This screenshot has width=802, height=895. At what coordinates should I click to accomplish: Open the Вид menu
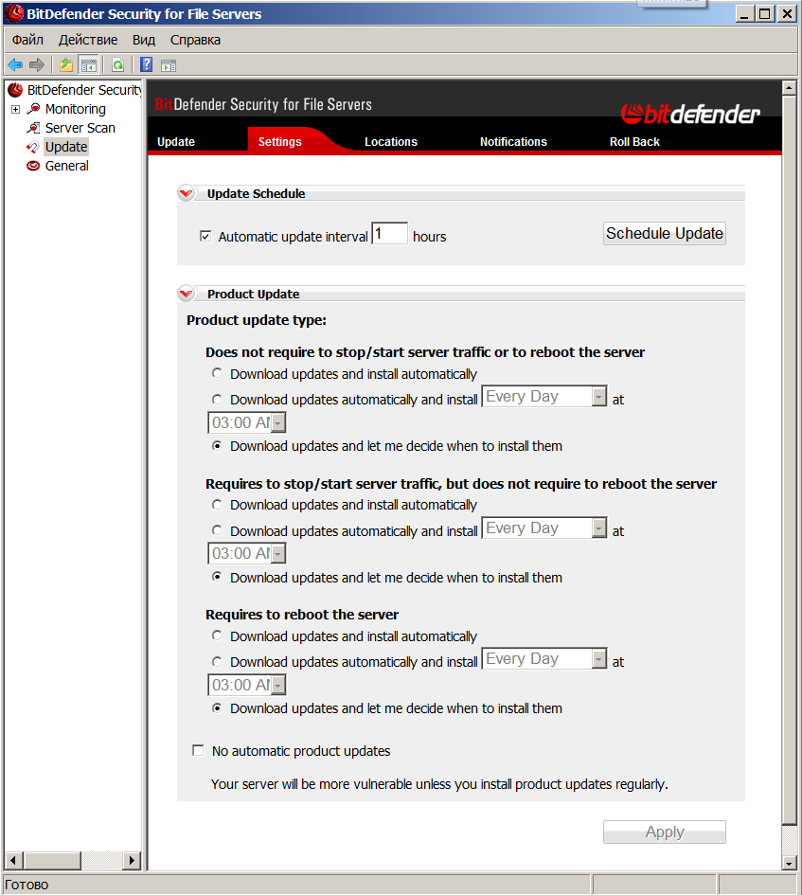click(144, 40)
